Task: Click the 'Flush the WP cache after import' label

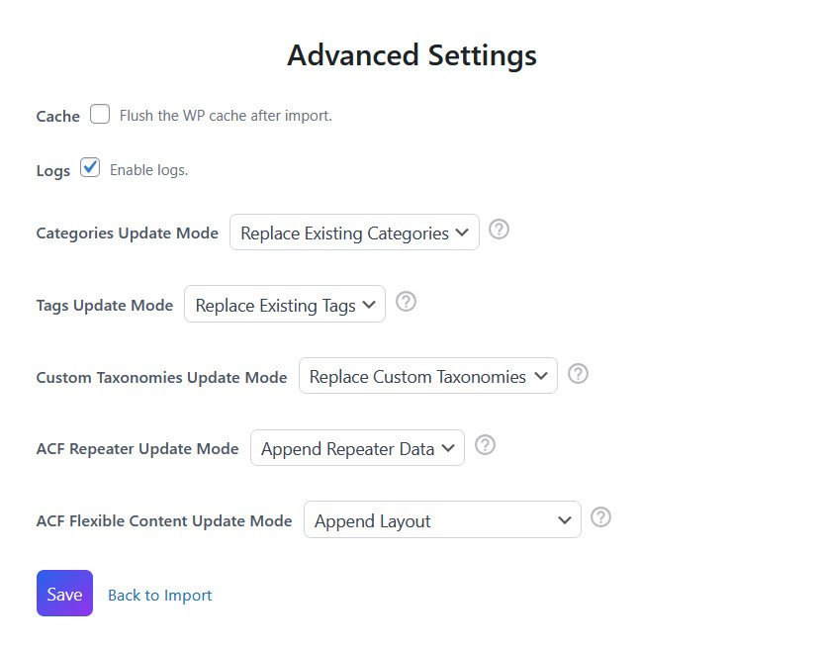Action: [x=226, y=116]
